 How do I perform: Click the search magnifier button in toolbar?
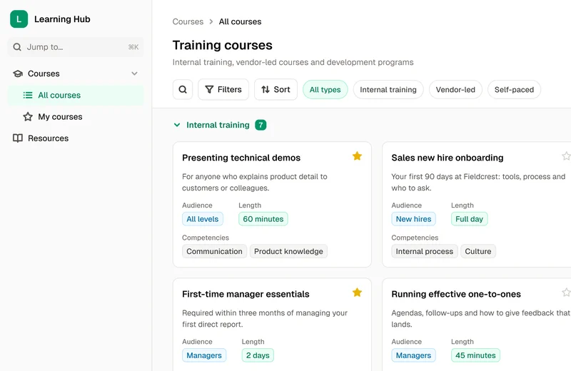click(183, 90)
